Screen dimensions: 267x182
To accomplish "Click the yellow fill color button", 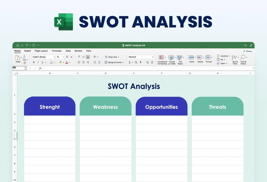I will click(x=60, y=62).
